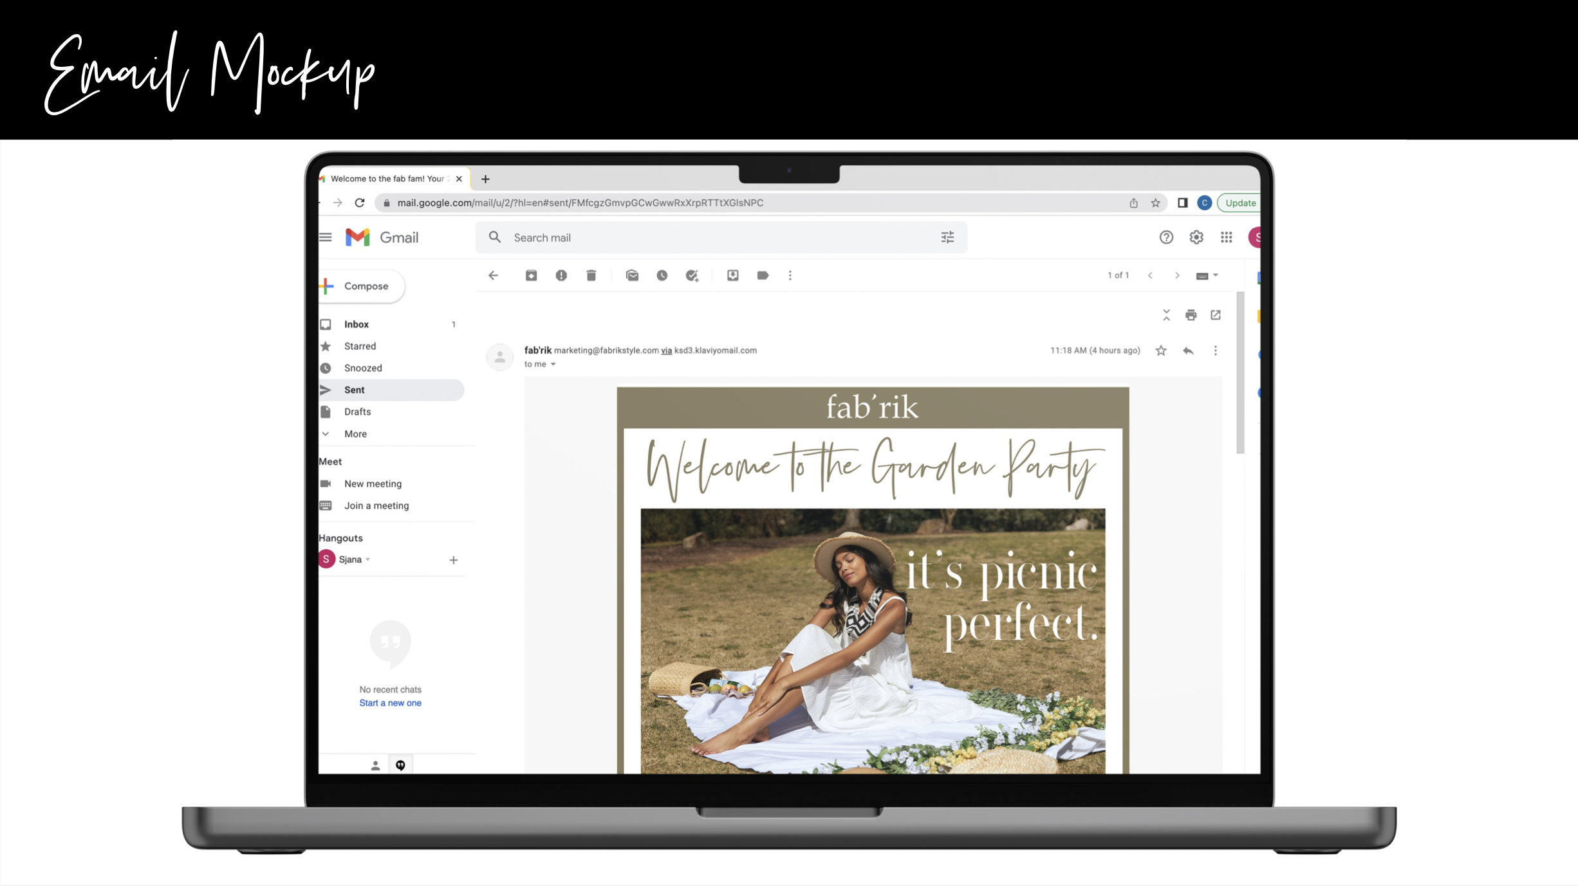Print the email with the printer icon
The height and width of the screenshot is (886, 1578).
coord(1191,315)
